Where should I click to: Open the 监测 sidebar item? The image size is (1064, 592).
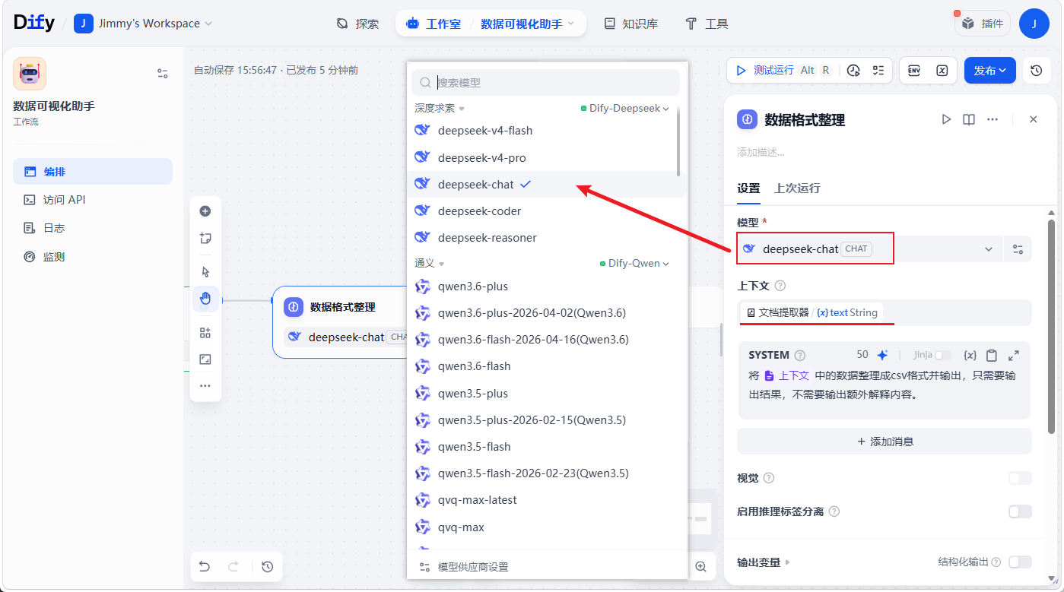[x=93, y=257]
